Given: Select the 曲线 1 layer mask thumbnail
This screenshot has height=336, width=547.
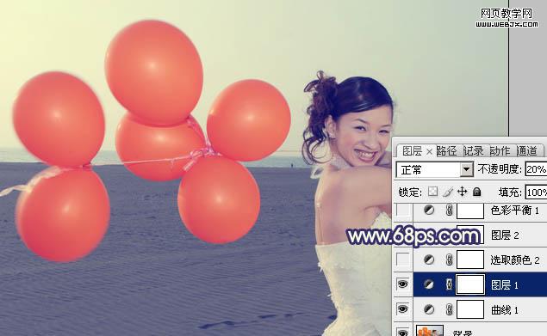Looking at the screenshot, I should pos(470,309).
